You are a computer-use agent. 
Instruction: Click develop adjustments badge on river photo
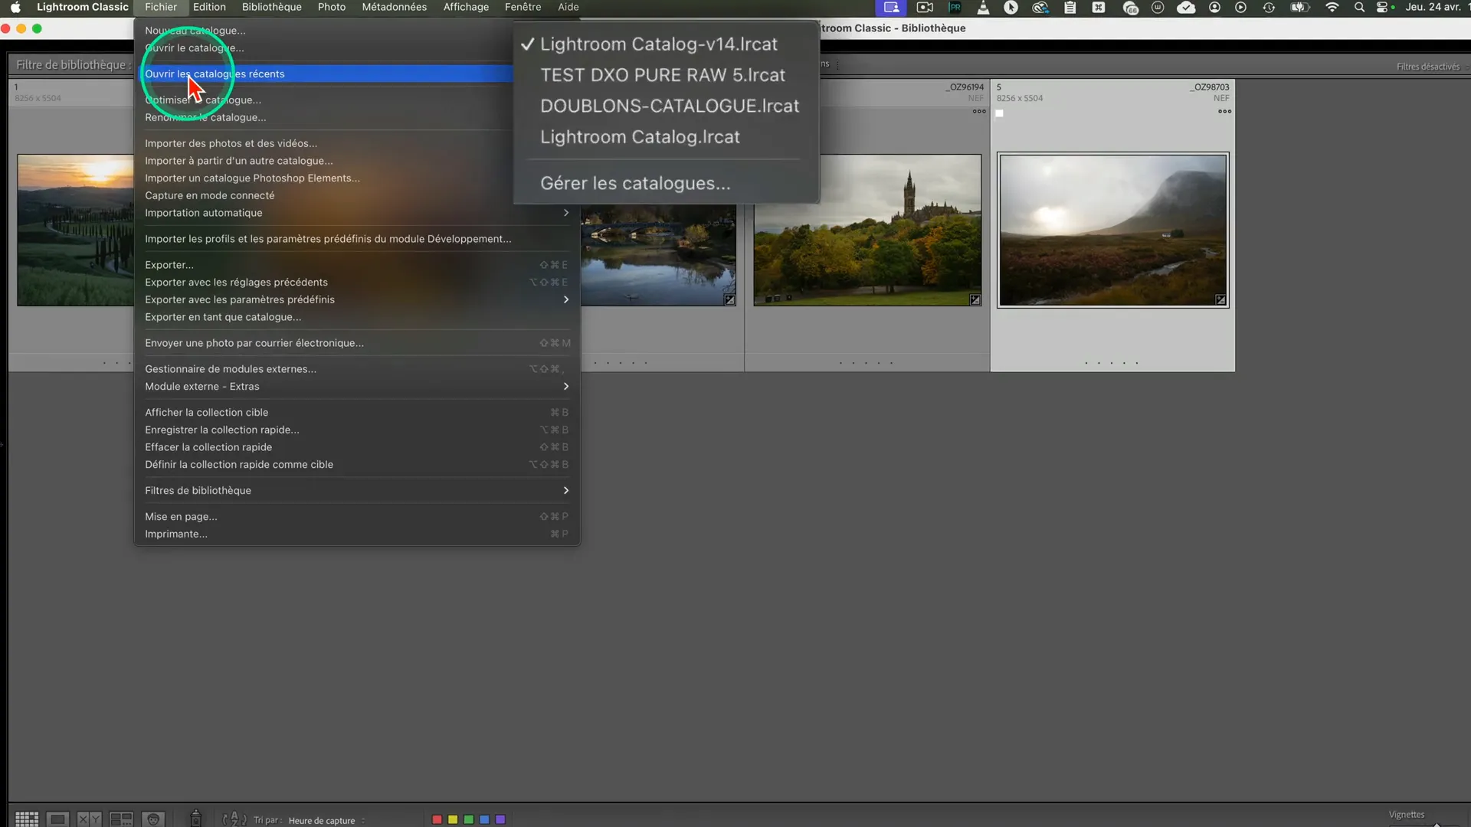click(x=730, y=299)
